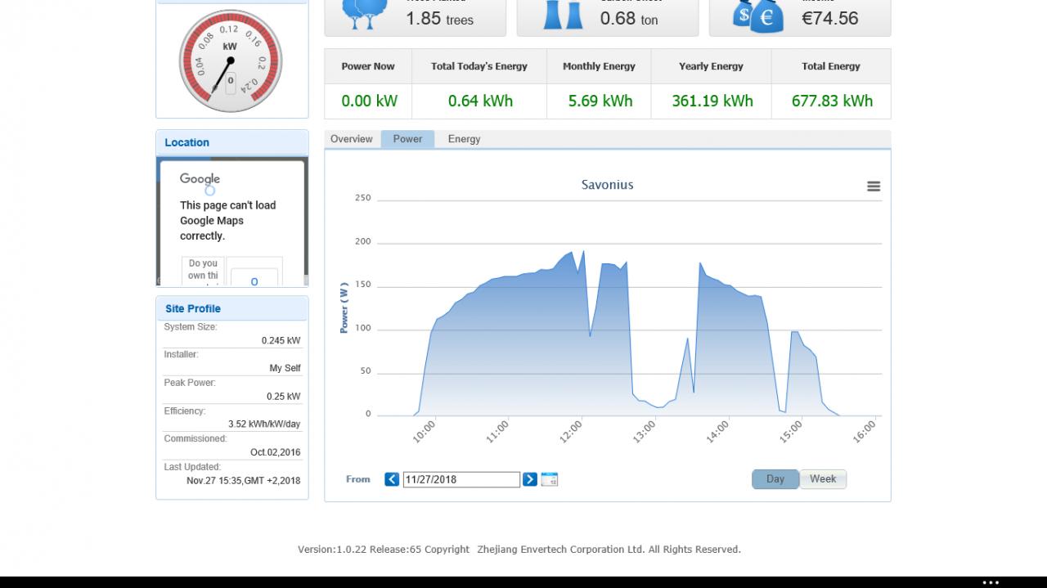Click the 0.68 ton carbon value

629,19
